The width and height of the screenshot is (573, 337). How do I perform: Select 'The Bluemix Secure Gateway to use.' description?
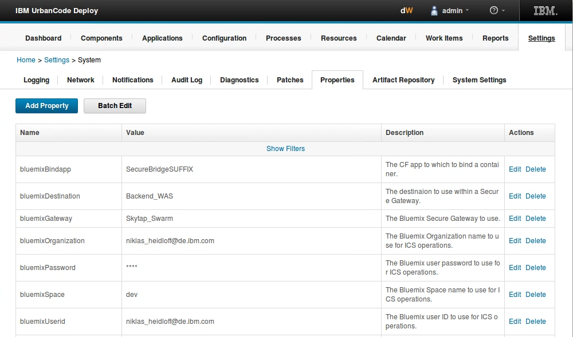(x=442, y=219)
